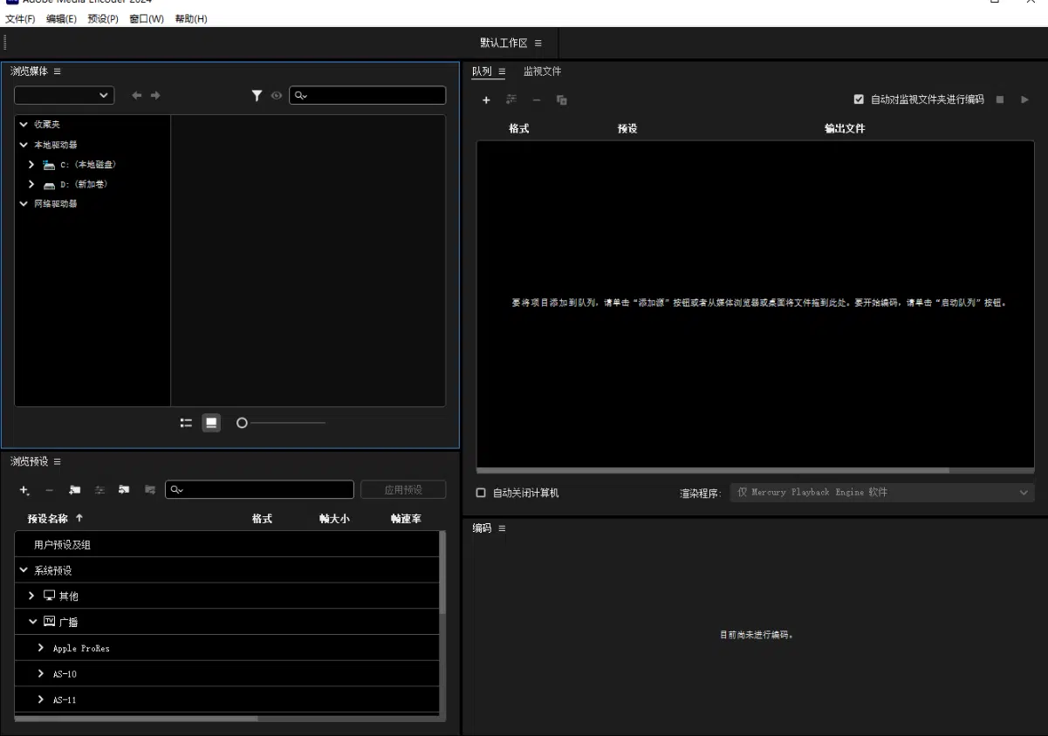The height and width of the screenshot is (736, 1048).
Task: Click the 格式 column header in queue
Action: (519, 128)
